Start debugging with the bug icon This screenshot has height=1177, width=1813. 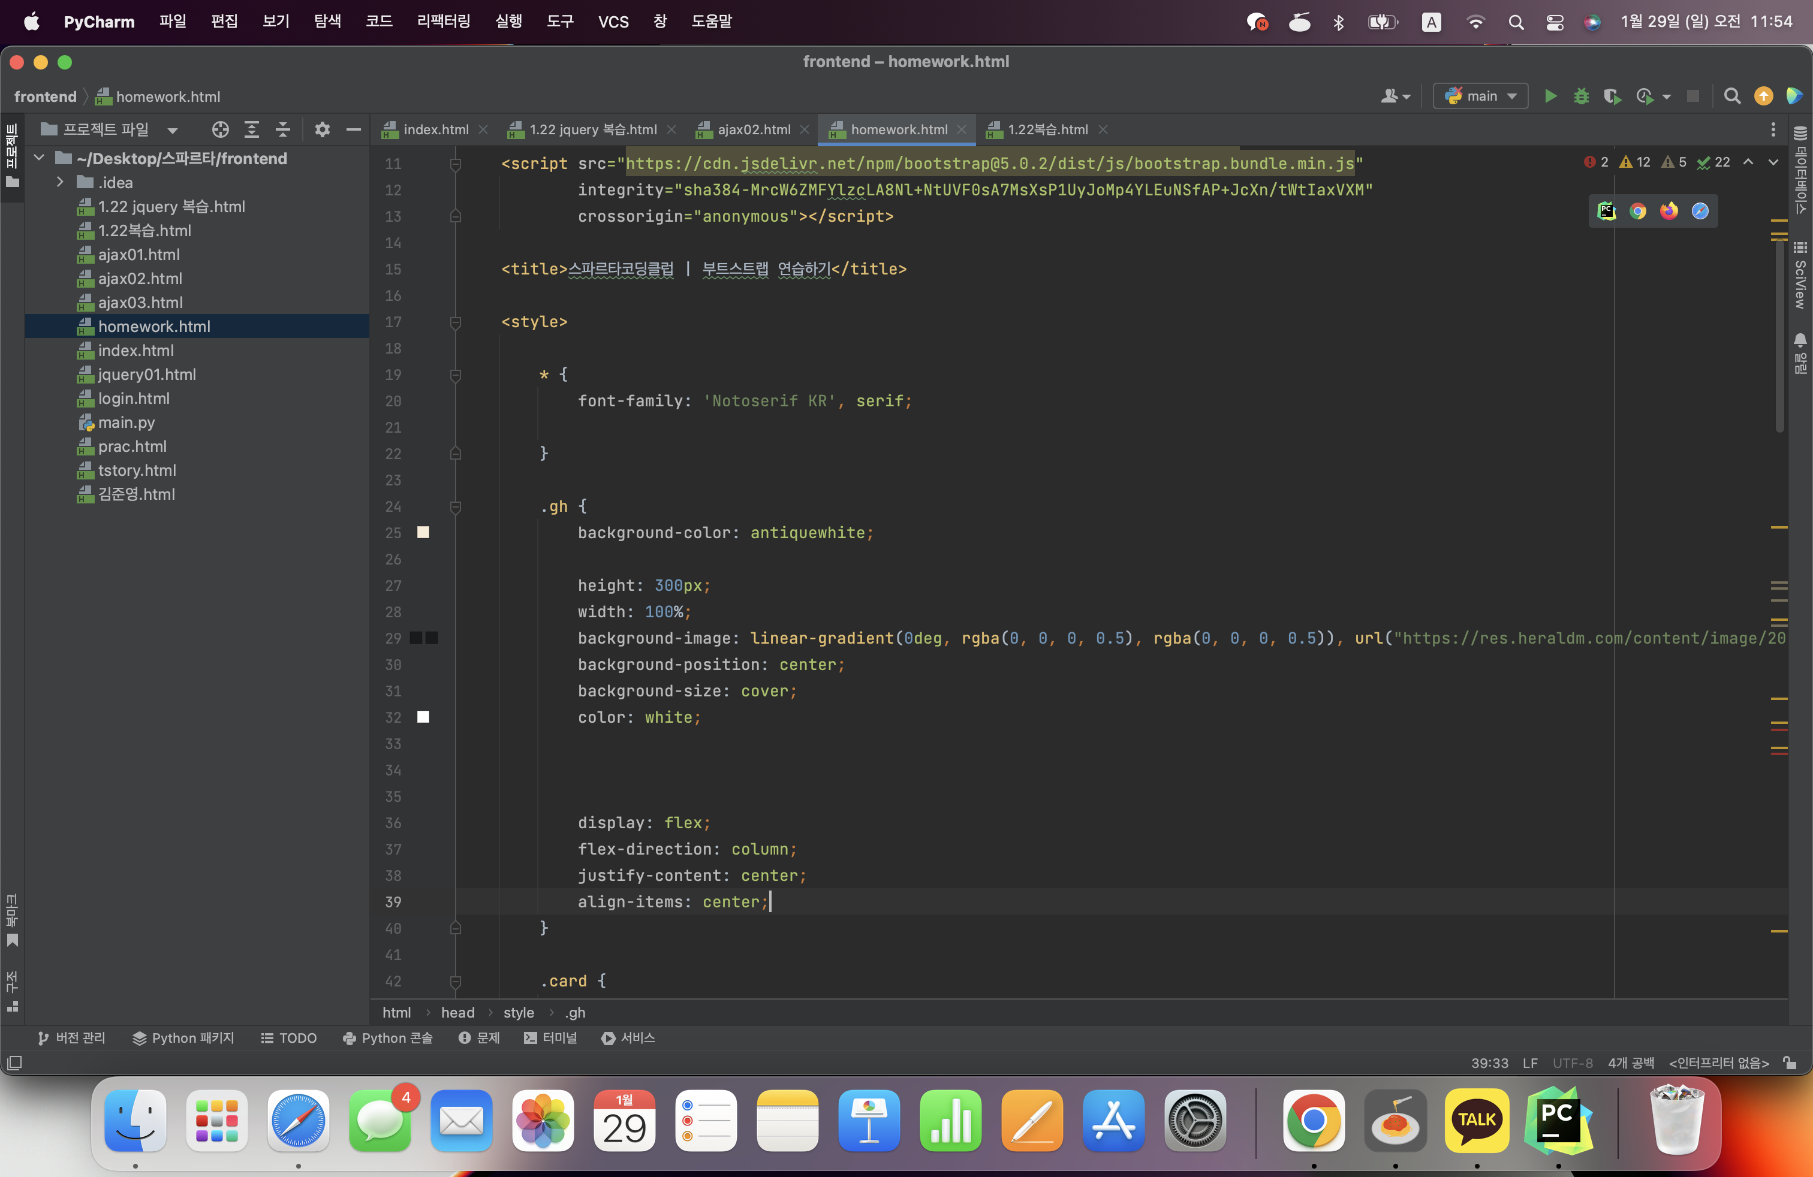[1582, 96]
